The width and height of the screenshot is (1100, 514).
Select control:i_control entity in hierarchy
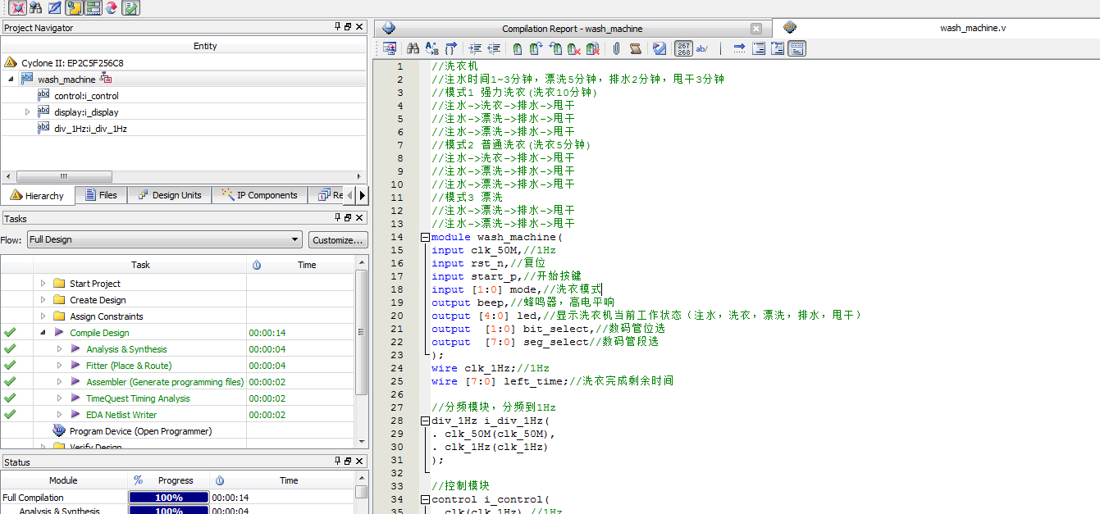tap(86, 96)
